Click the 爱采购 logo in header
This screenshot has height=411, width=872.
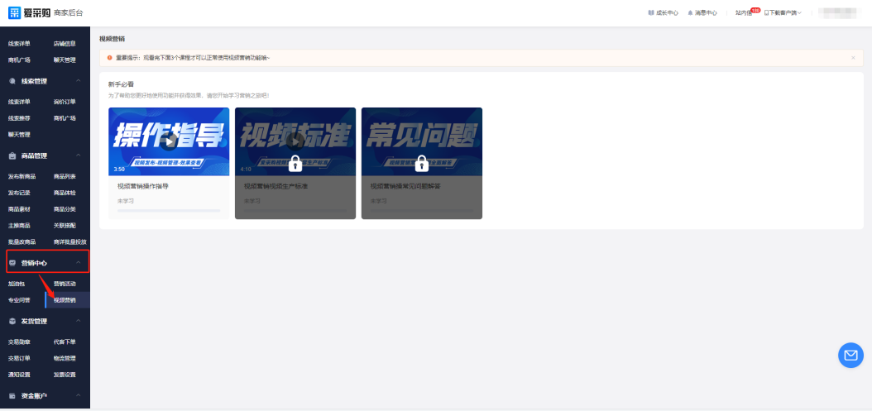(26, 12)
